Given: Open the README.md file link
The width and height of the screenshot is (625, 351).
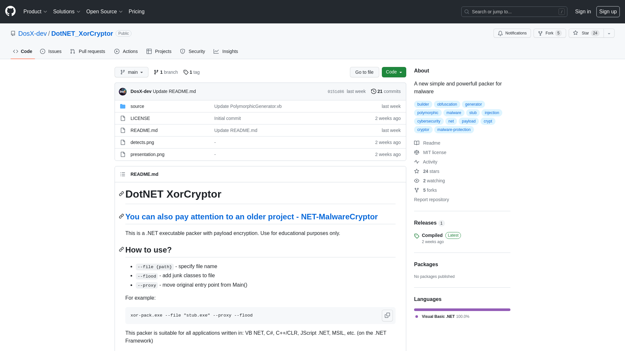Looking at the screenshot, I should (x=144, y=130).
